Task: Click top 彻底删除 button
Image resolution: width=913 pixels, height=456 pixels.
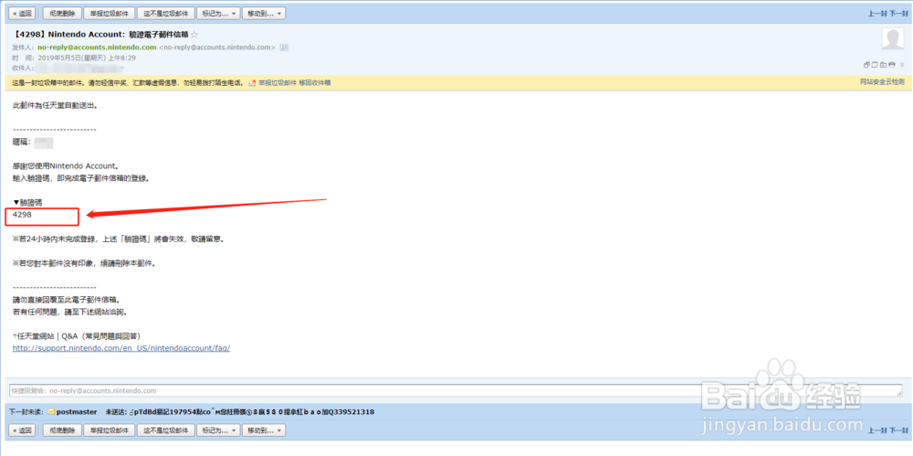Action: click(x=60, y=13)
